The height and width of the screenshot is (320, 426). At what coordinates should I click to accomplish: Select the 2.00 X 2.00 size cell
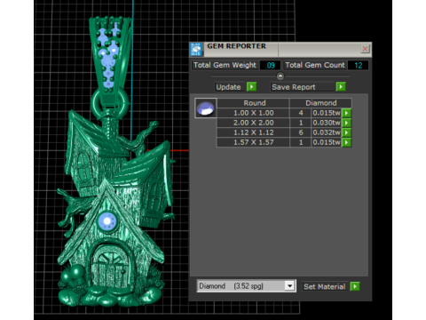pos(254,123)
